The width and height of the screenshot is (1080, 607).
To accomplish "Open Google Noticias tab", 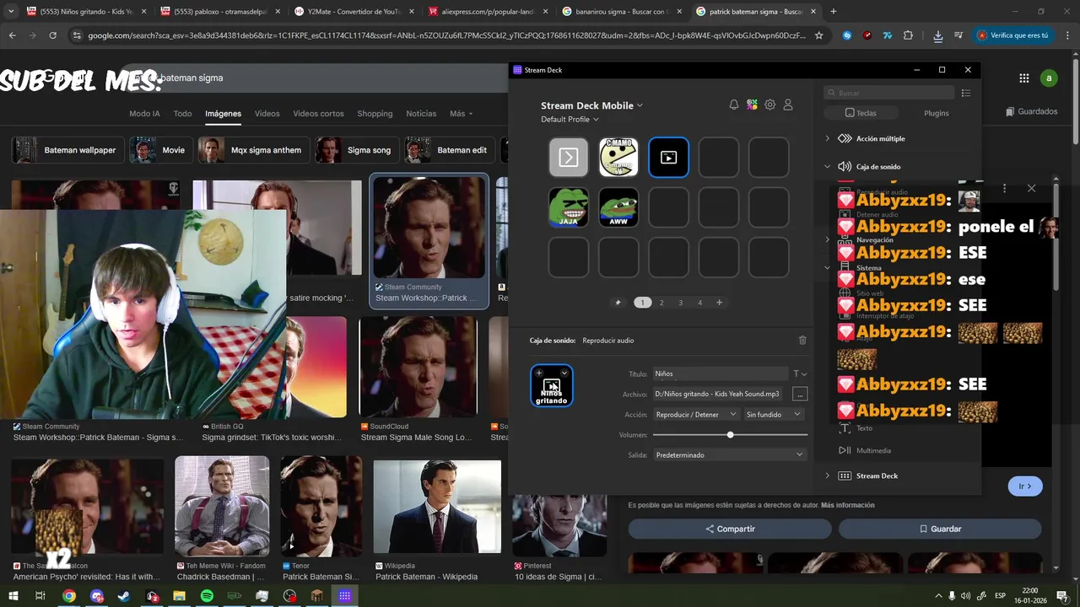I will [421, 114].
